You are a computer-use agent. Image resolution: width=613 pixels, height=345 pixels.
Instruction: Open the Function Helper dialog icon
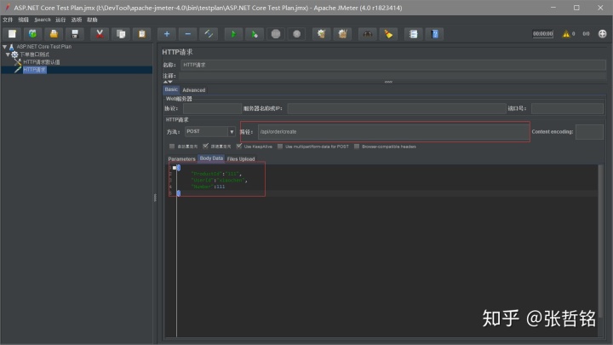[413, 34]
